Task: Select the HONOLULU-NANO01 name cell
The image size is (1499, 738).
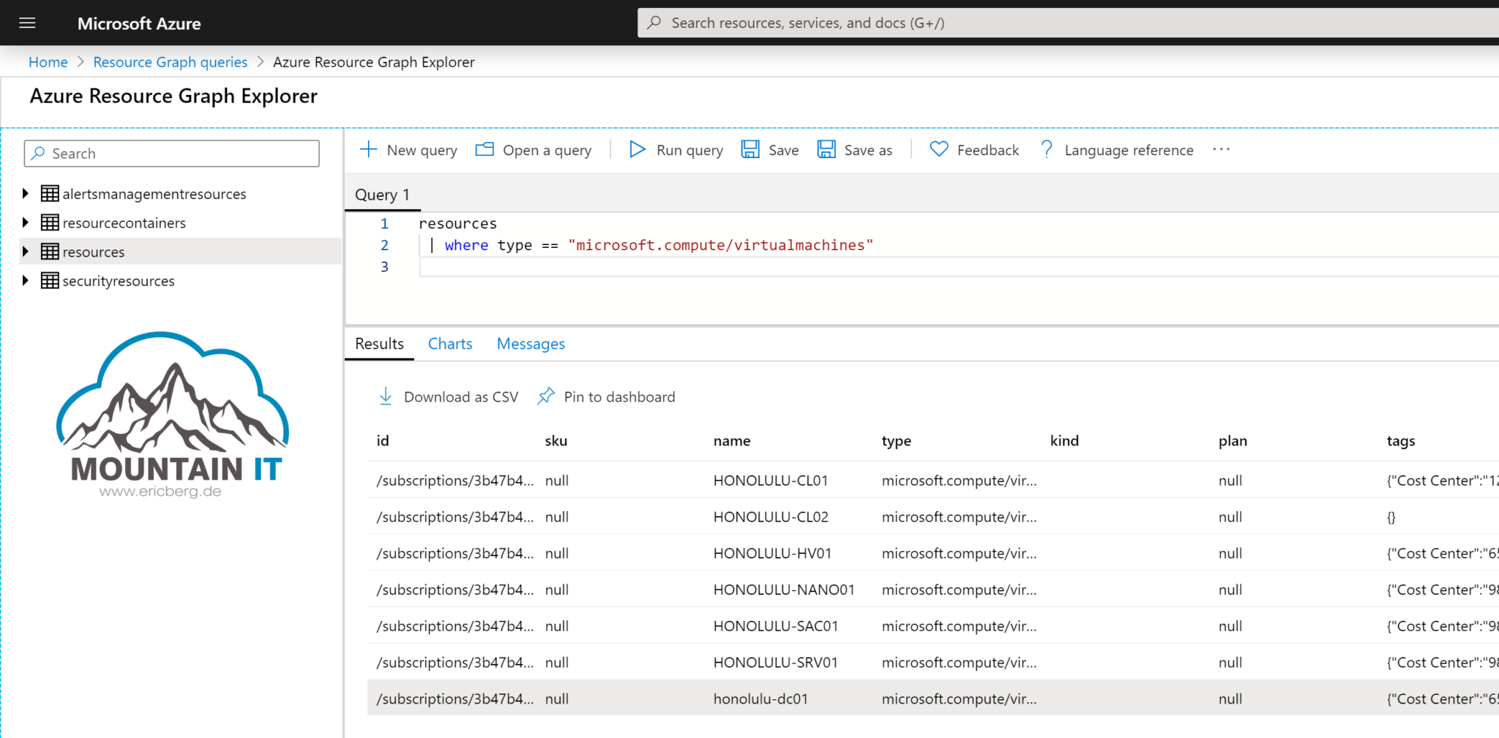Action: [x=784, y=590]
